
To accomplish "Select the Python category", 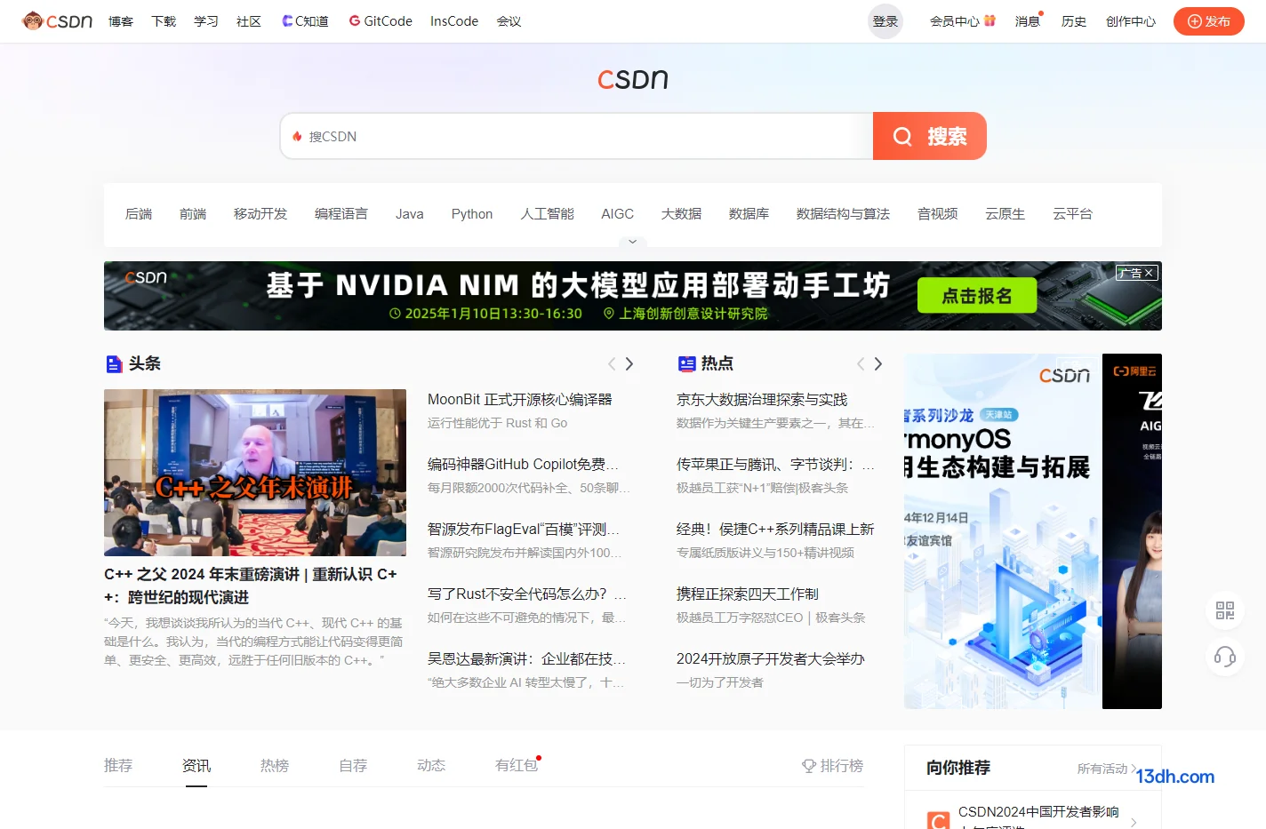I will click(472, 214).
